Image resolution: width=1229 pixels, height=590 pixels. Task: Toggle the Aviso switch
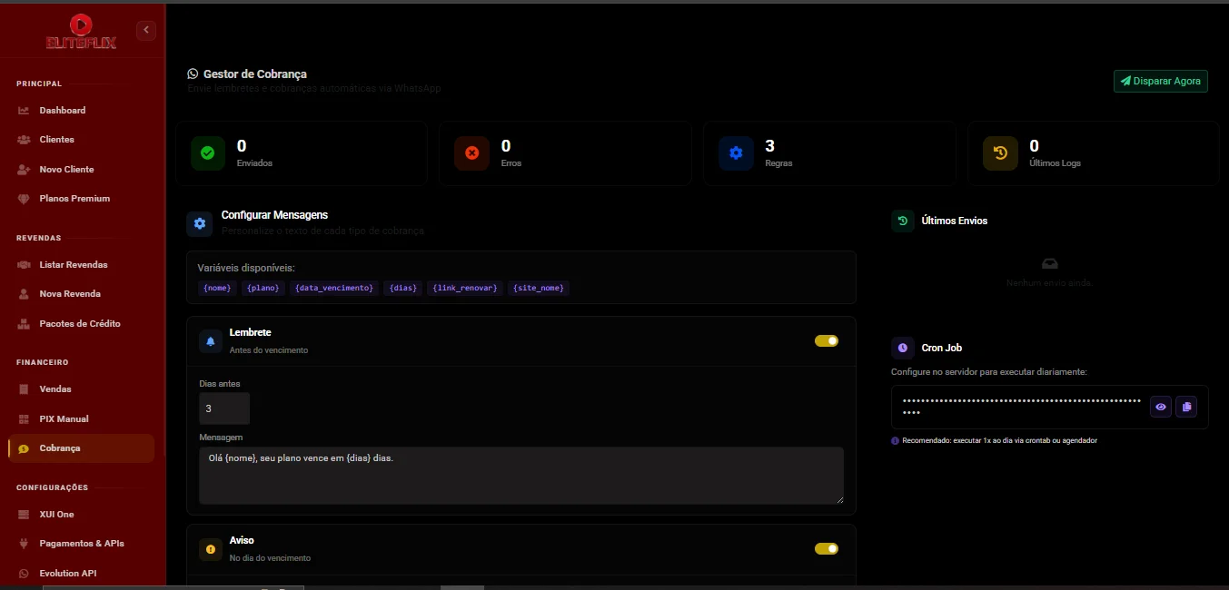pos(827,548)
